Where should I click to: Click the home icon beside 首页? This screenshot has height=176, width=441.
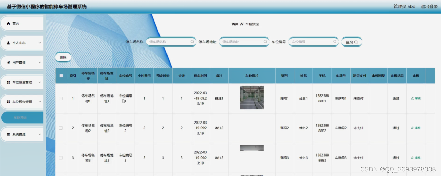pos(9,23)
